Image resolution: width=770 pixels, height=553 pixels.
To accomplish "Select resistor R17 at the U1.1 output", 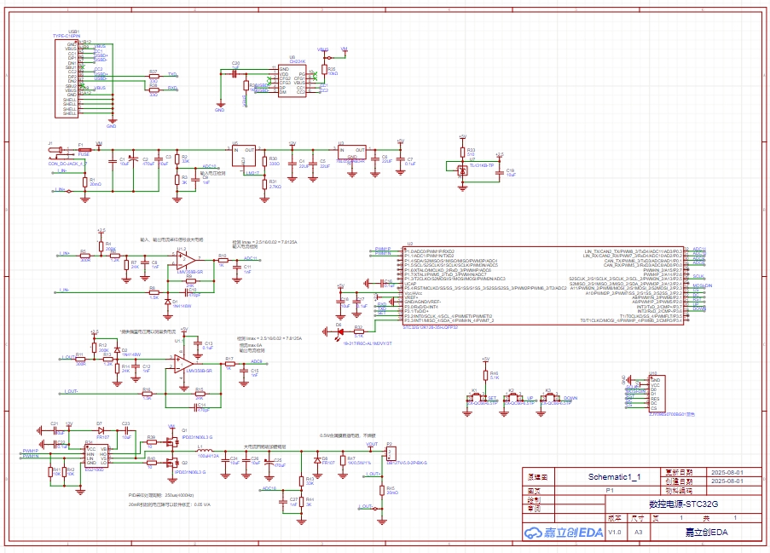I will pyautogui.click(x=229, y=364).
